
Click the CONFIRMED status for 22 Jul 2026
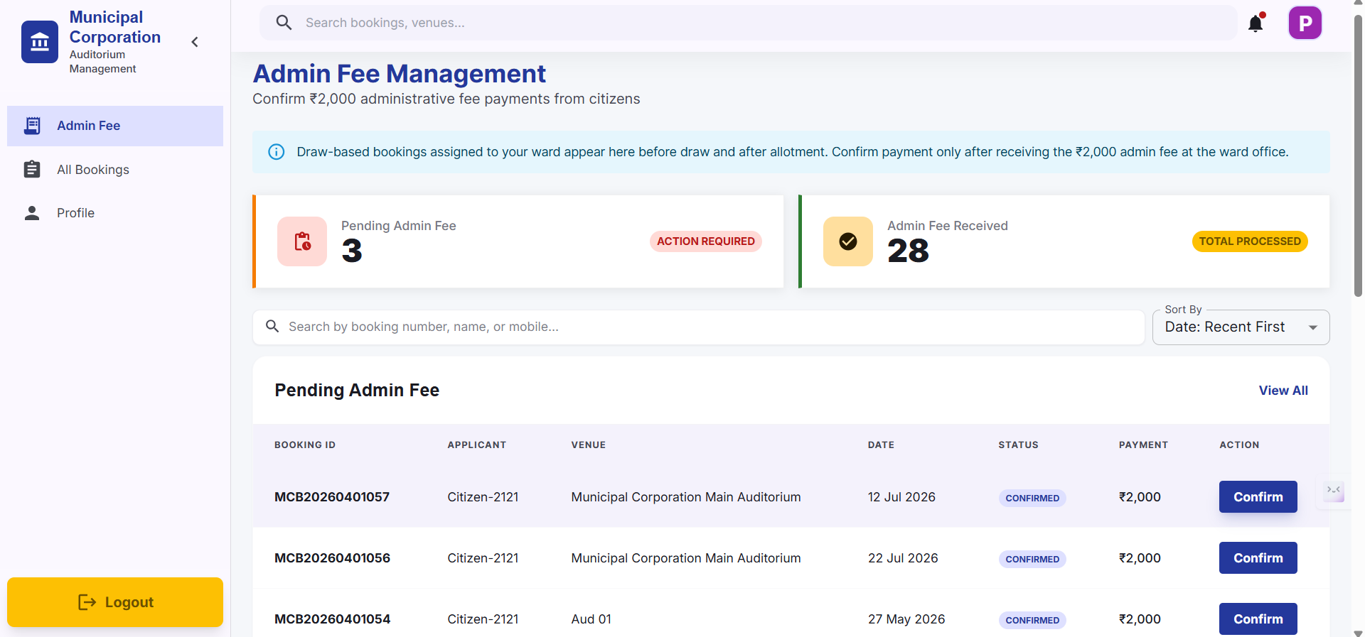[x=1032, y=559]
